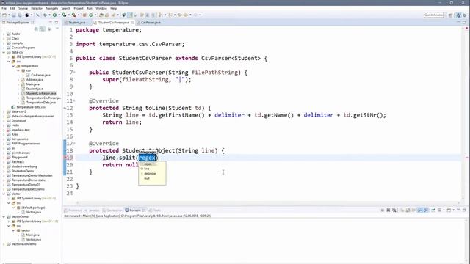Viewport: 470px width, 264px height.
Task: Collapse the Vector project
Action: (x=4, y=194)
